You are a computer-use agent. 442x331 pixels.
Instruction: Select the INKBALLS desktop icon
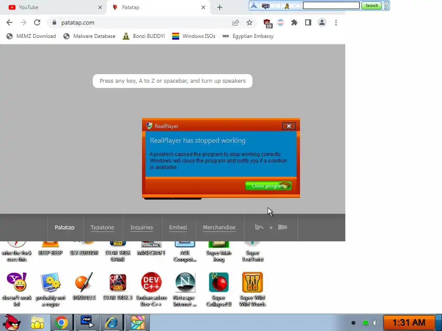[x=84, y=286]
